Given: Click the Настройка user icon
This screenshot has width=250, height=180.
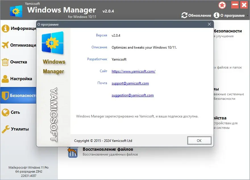Looking at the screenshot, I should coord(5,79).
